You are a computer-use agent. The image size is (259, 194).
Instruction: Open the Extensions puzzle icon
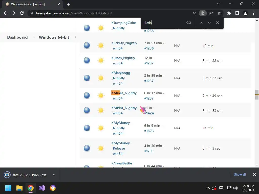click(x=229, y=13)
